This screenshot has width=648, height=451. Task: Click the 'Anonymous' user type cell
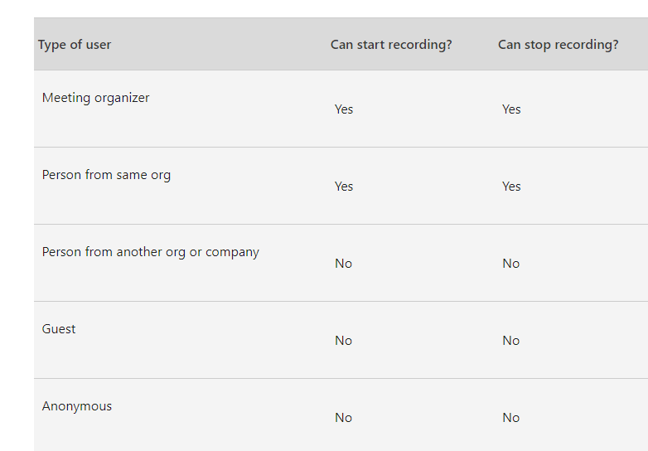[x=77, y=406]
